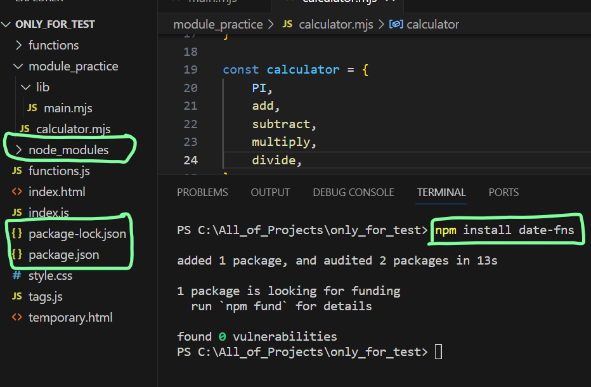The image size is (591, 387).
Task: Click the opening brace on line 19
Action: [365, 70]
